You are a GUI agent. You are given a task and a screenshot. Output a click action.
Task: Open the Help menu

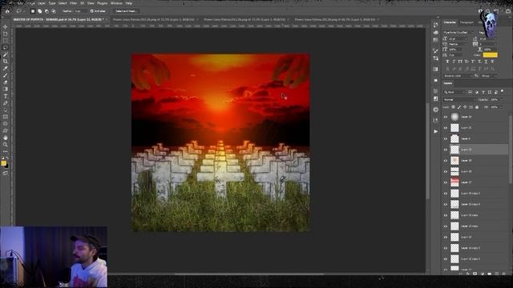[x=129, y=3]
